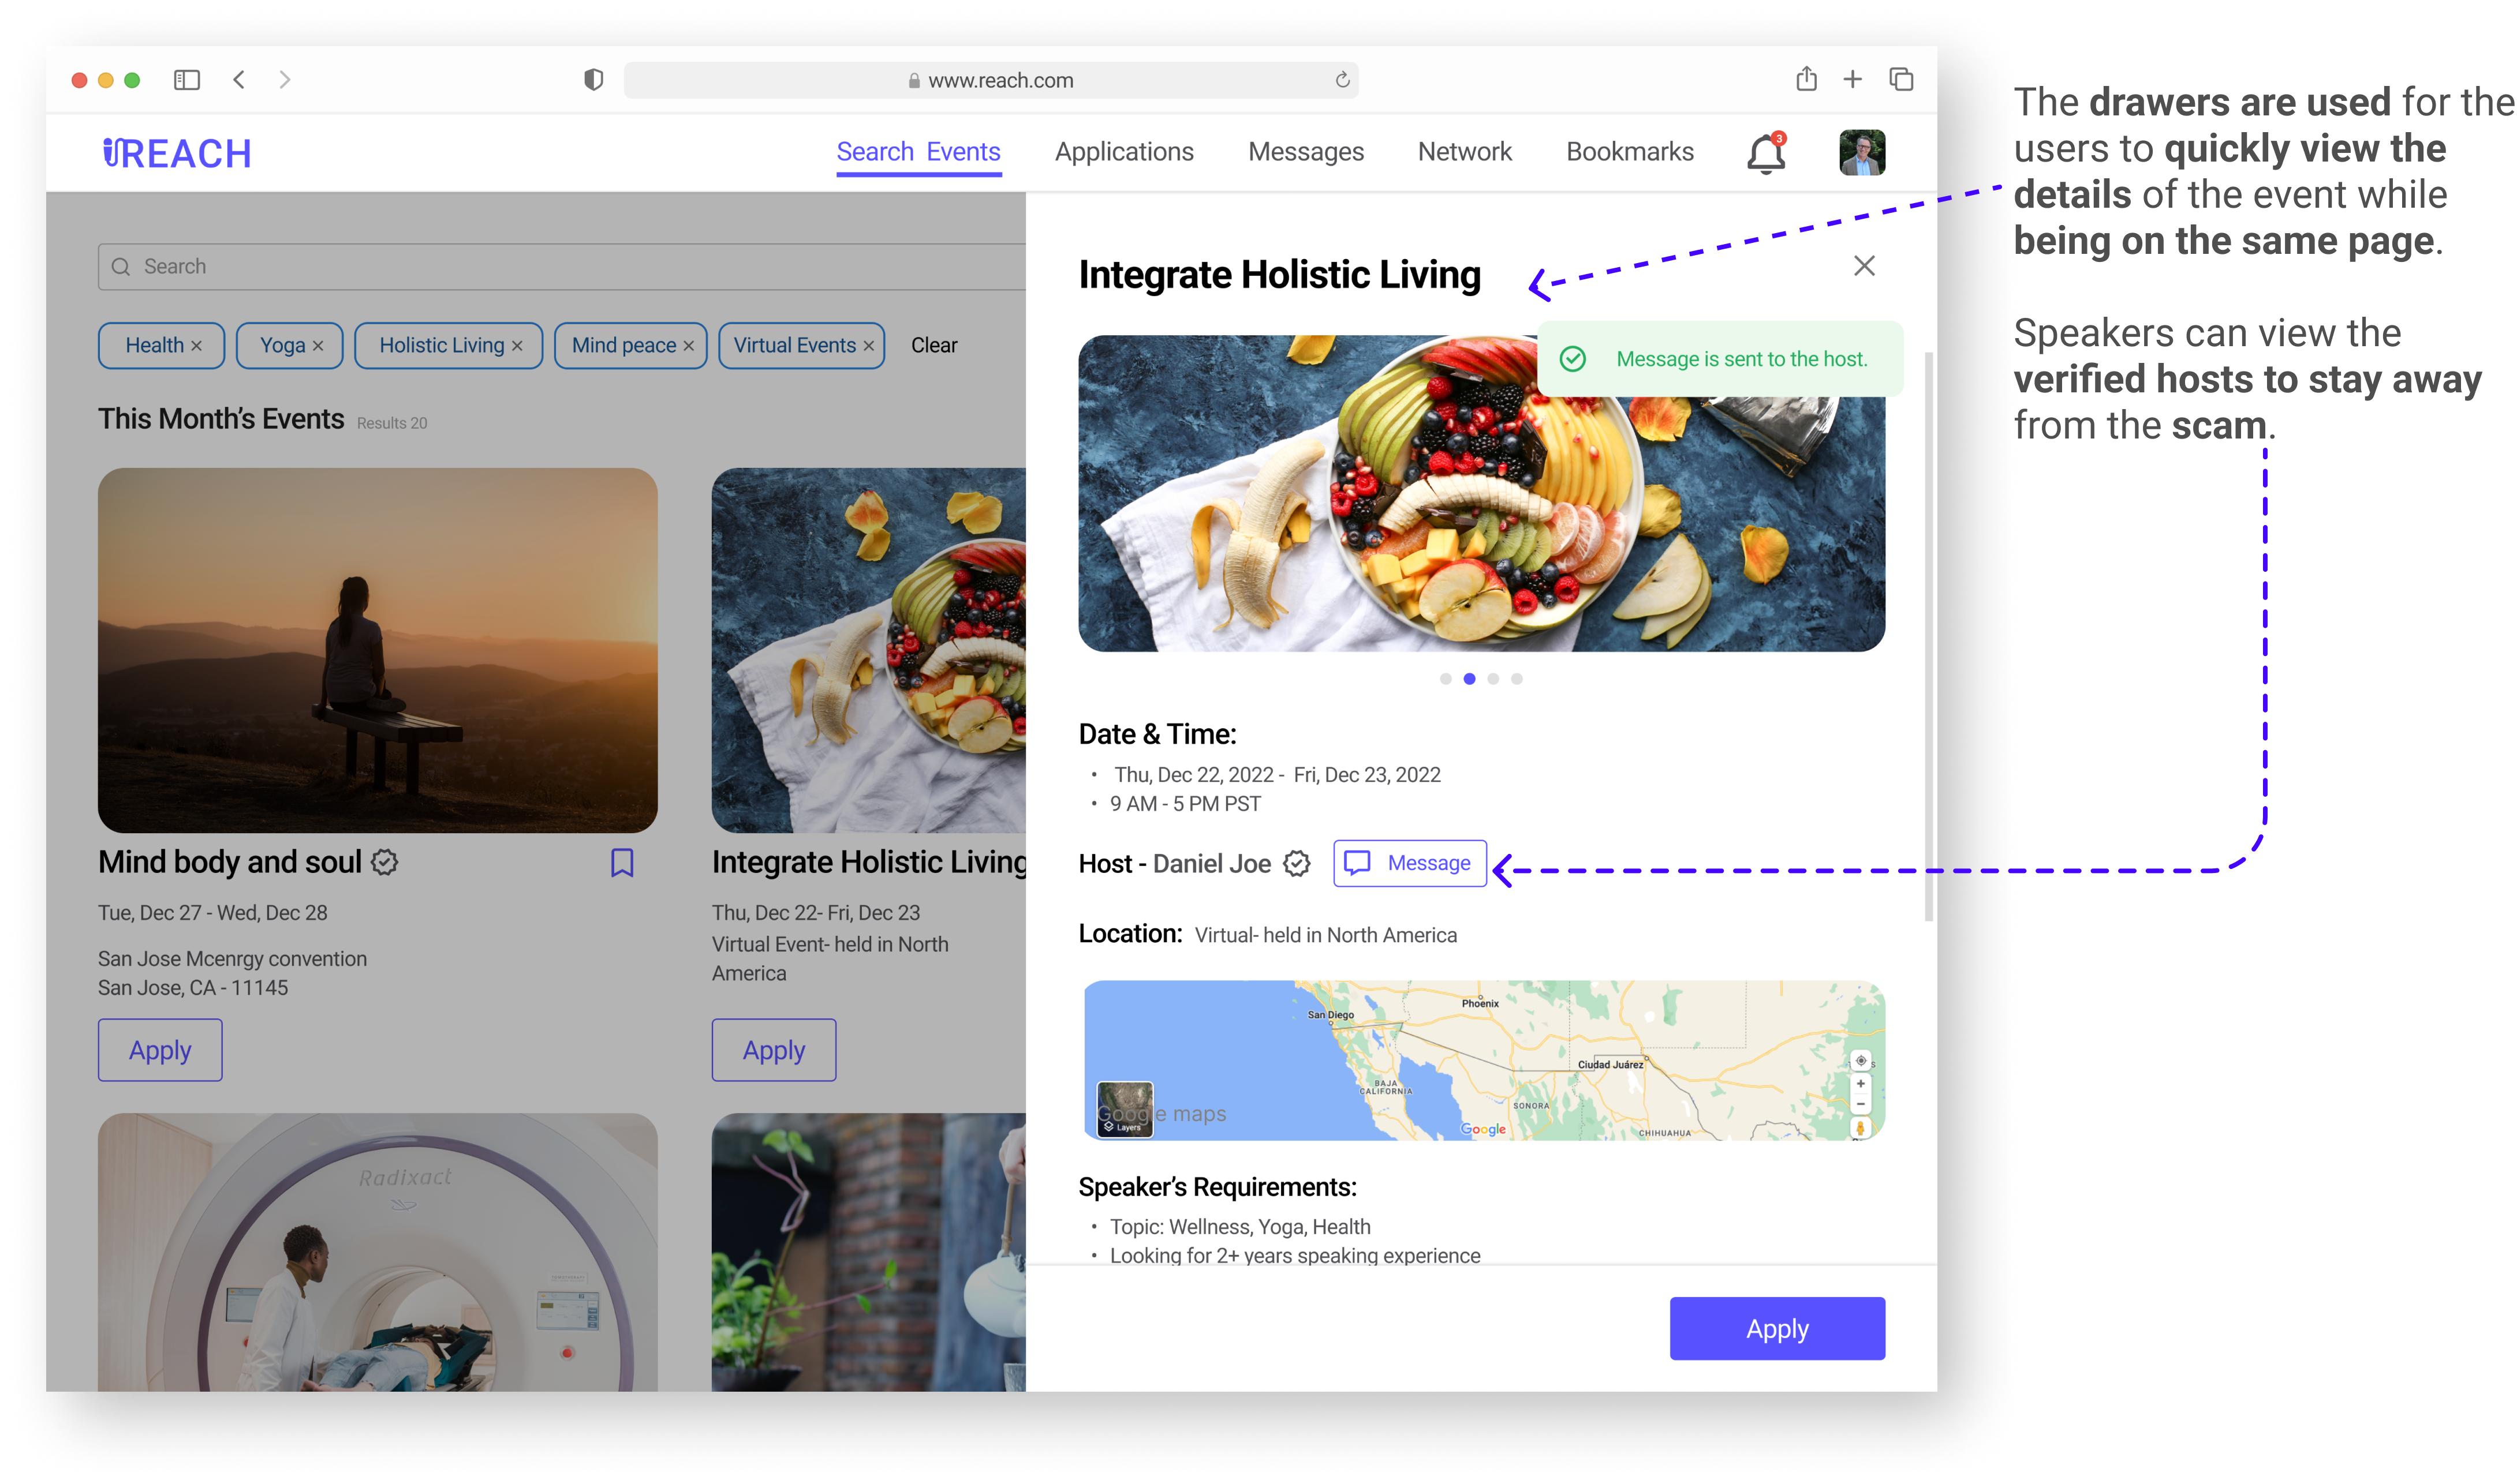This screenshot has width=2517, height=1484.
Task: Center the map on my location
Action: point(1859,1060)
